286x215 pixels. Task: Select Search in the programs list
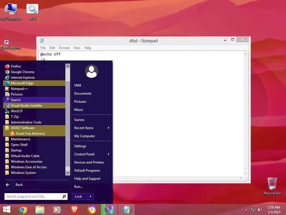point(34,100)
